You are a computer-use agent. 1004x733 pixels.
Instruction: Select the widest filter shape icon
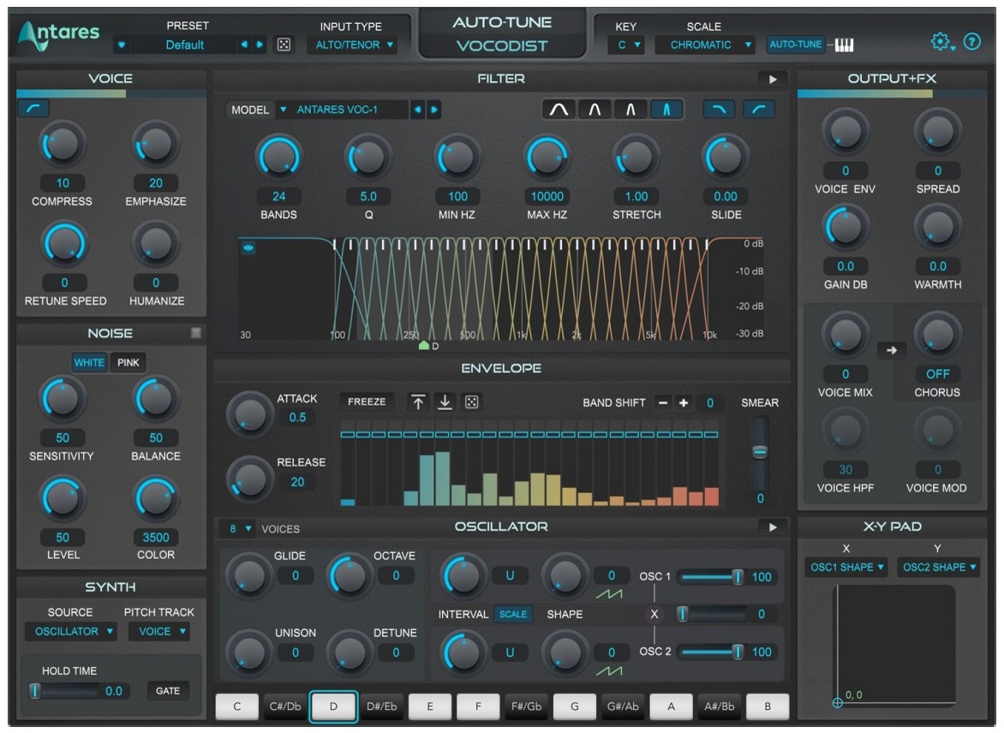click(x=559, y=110)
